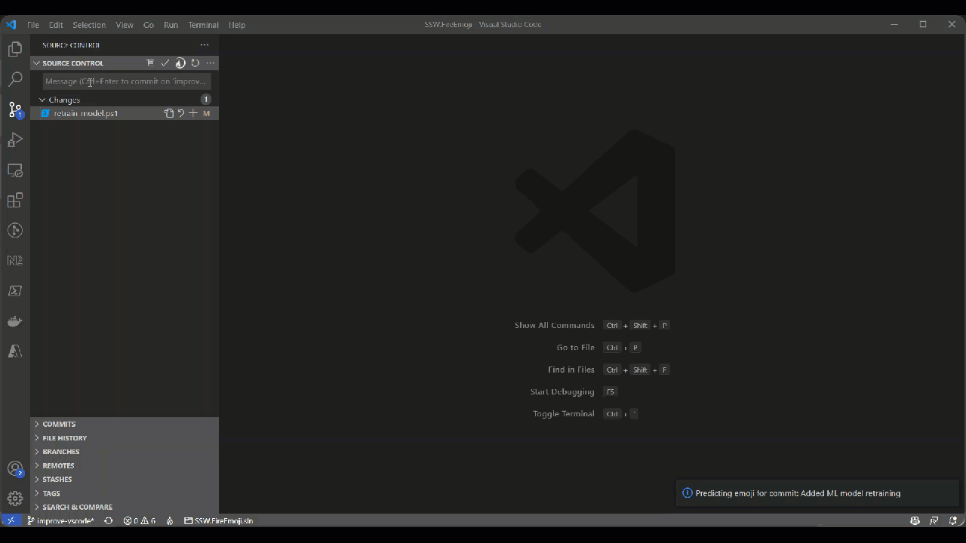Expand the BRANCHES section

125,452
